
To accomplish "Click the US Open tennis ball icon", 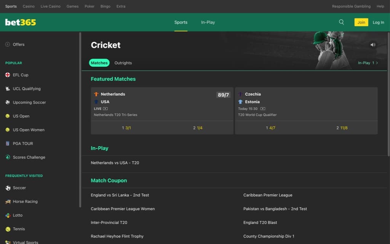I will click(x=8, y=116).
